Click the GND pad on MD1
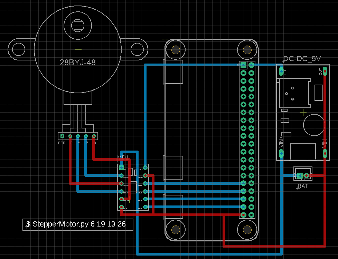 [121, 207]
